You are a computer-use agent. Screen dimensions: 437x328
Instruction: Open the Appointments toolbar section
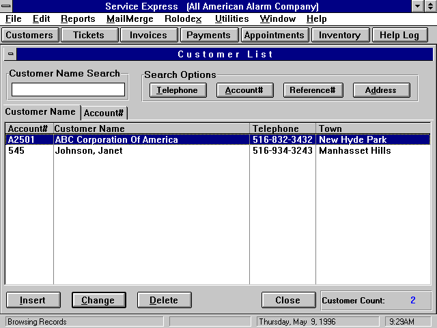(274, 35)
